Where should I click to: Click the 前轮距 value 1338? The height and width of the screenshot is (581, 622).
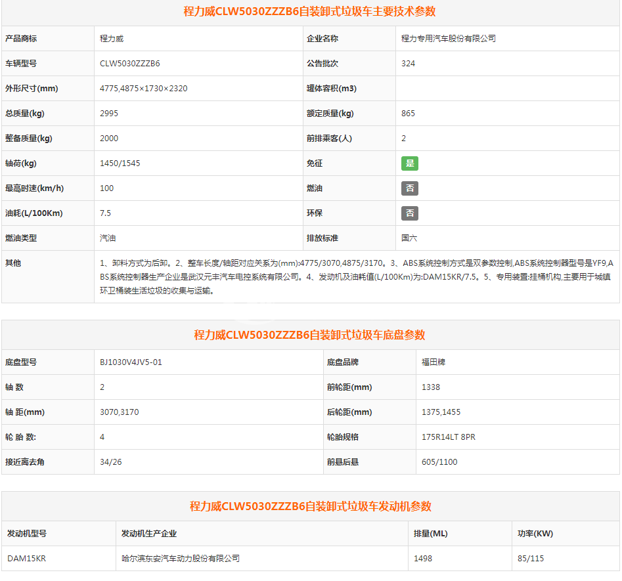point(430,387)
